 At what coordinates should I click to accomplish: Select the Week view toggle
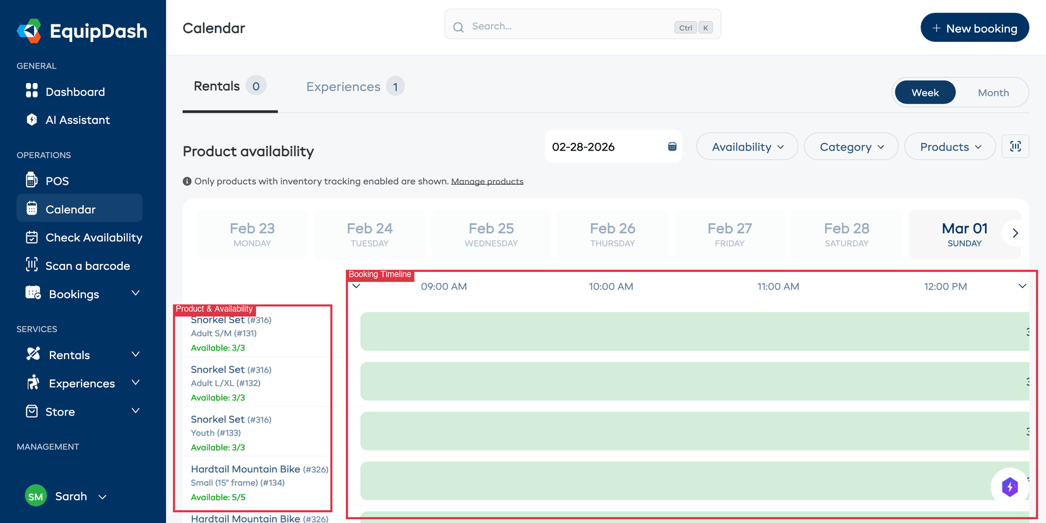[925, 92]
